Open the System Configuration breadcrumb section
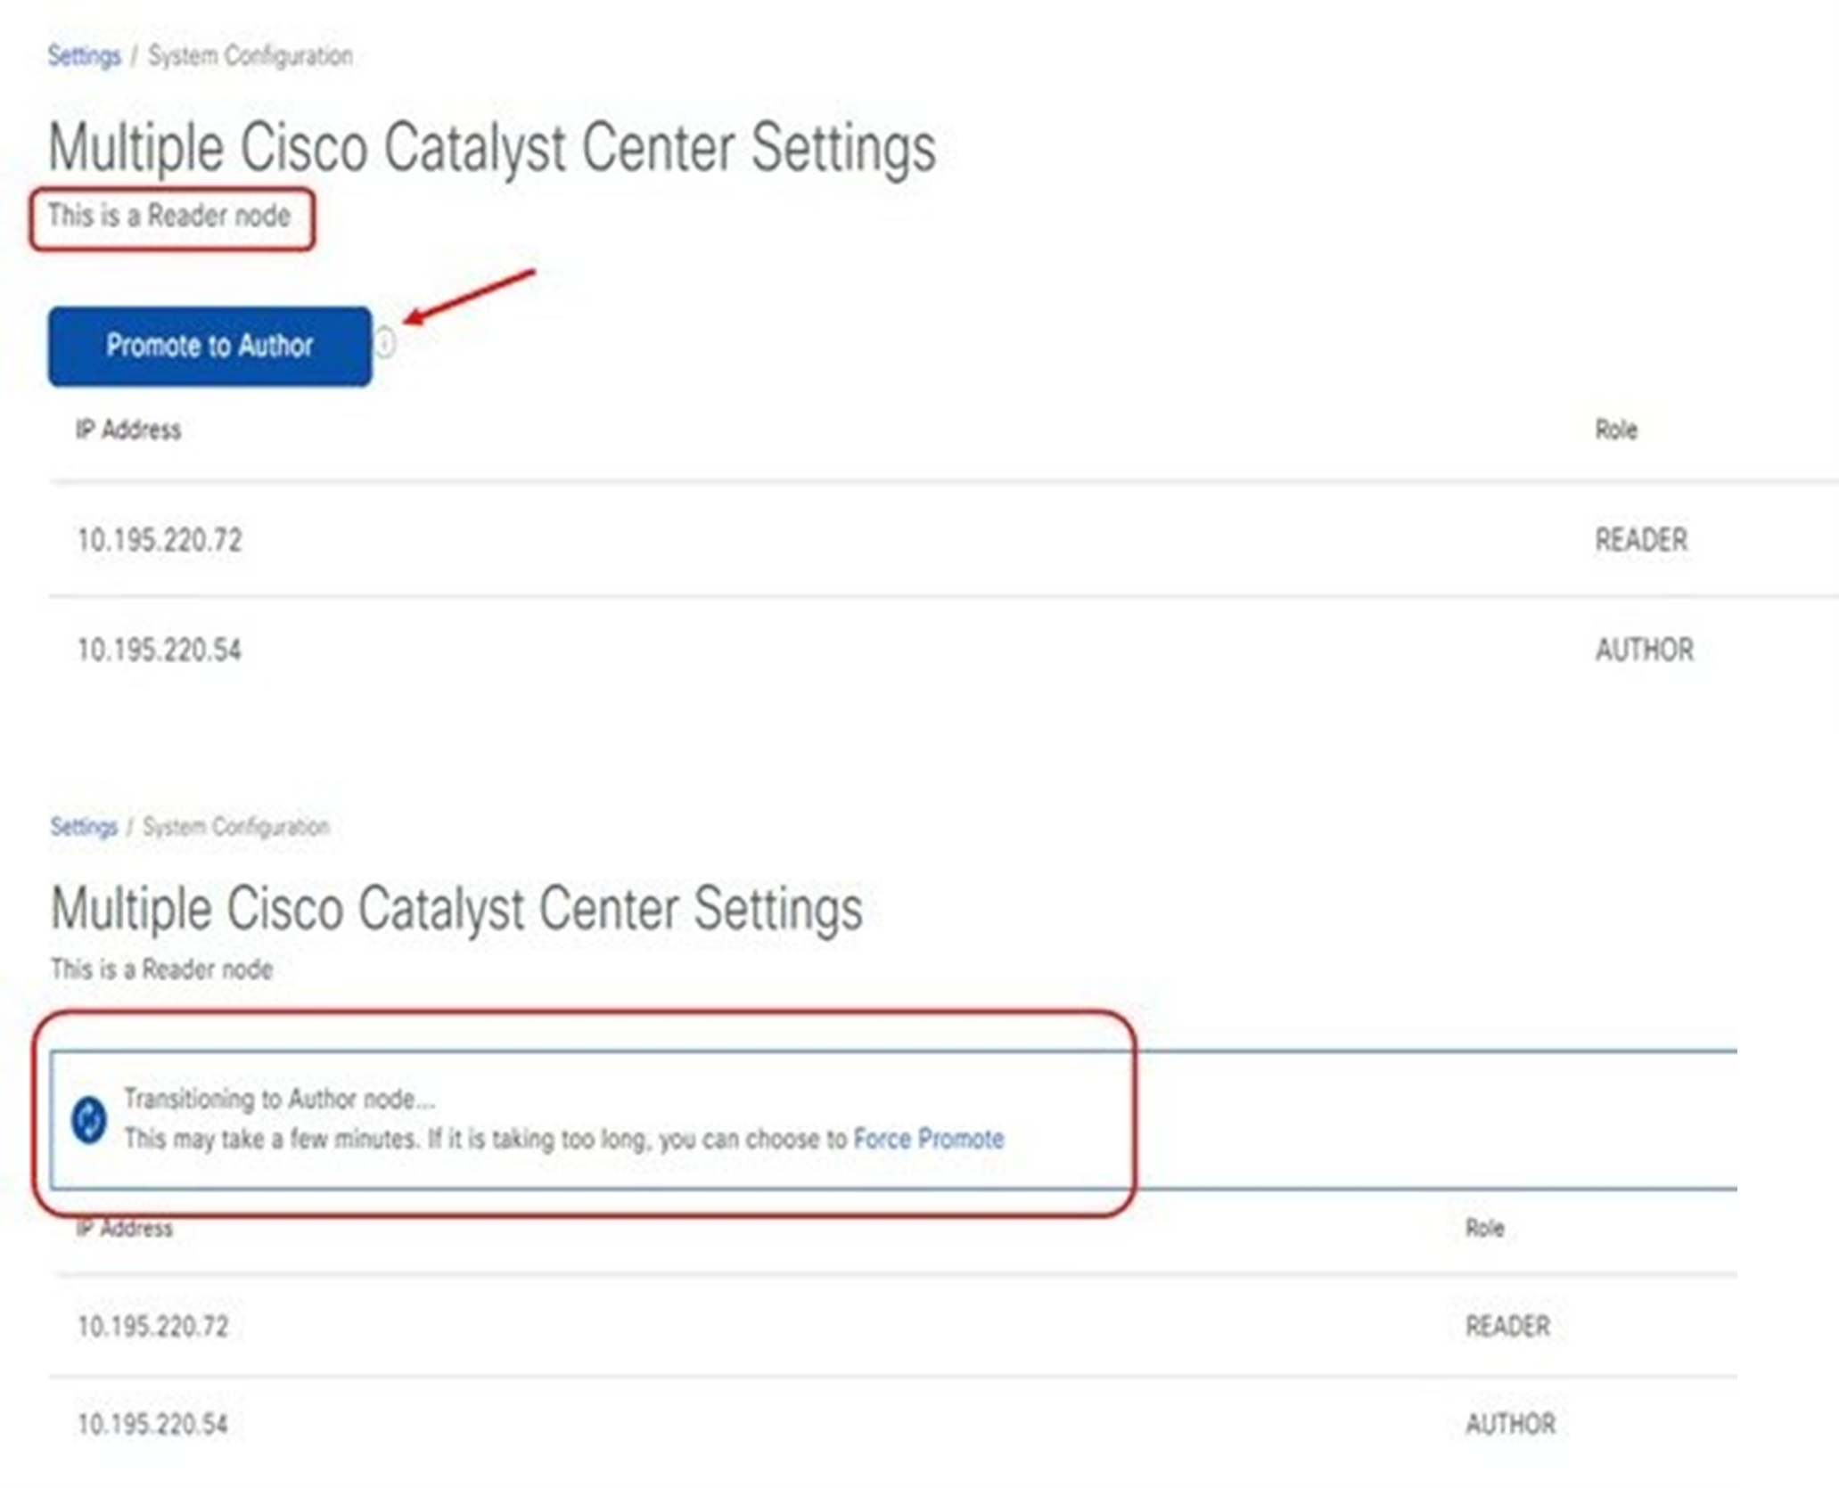Screen dimensions: 1839x1488 250,56
